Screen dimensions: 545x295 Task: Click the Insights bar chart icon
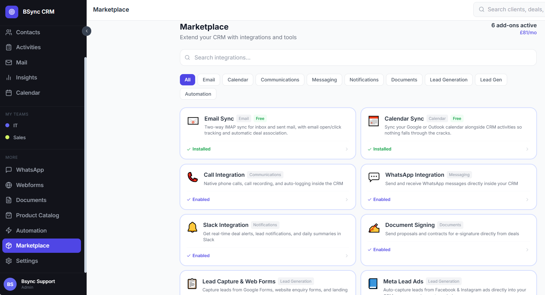[x=9, y=77]
